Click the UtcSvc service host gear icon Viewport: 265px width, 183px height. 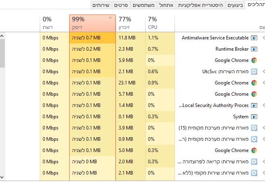254,72
